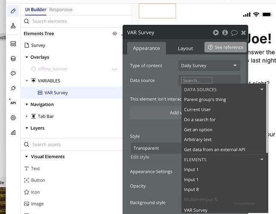Click the comment bubble icon in property editor
The image size is (276, 214).
point(234,33)
